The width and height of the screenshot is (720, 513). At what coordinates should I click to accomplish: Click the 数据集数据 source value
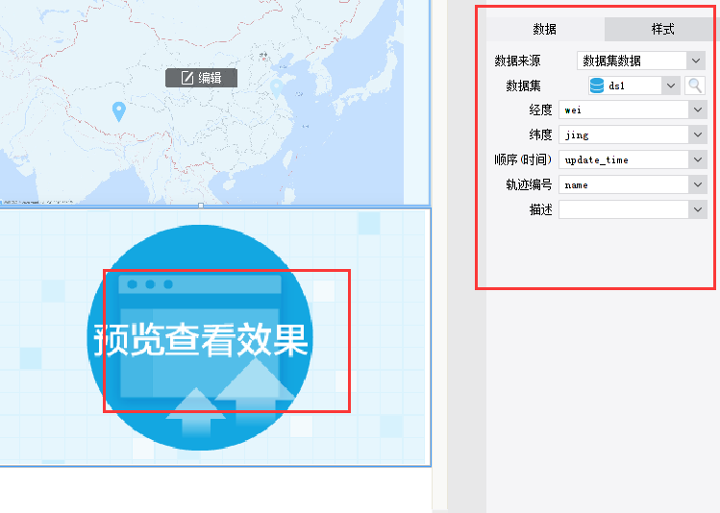tap(633, 61)
